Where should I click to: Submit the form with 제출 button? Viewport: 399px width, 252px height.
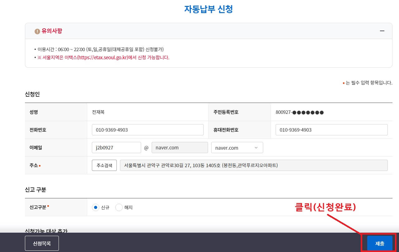[380, 243]
